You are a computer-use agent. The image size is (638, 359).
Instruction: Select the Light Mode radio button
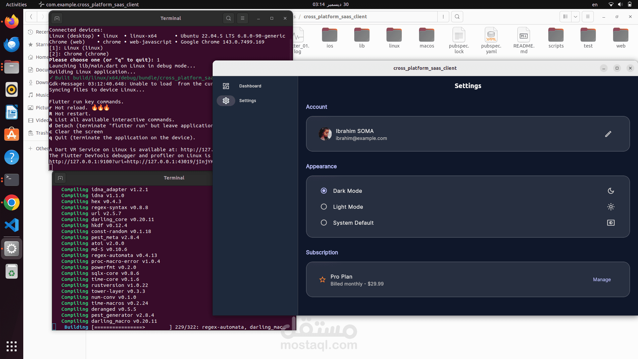324,207
